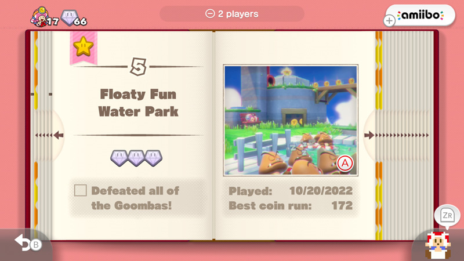Open the amiibo button
Image resolution: width=464 pixels, height=261 pixels.
(x=420, y=15)
